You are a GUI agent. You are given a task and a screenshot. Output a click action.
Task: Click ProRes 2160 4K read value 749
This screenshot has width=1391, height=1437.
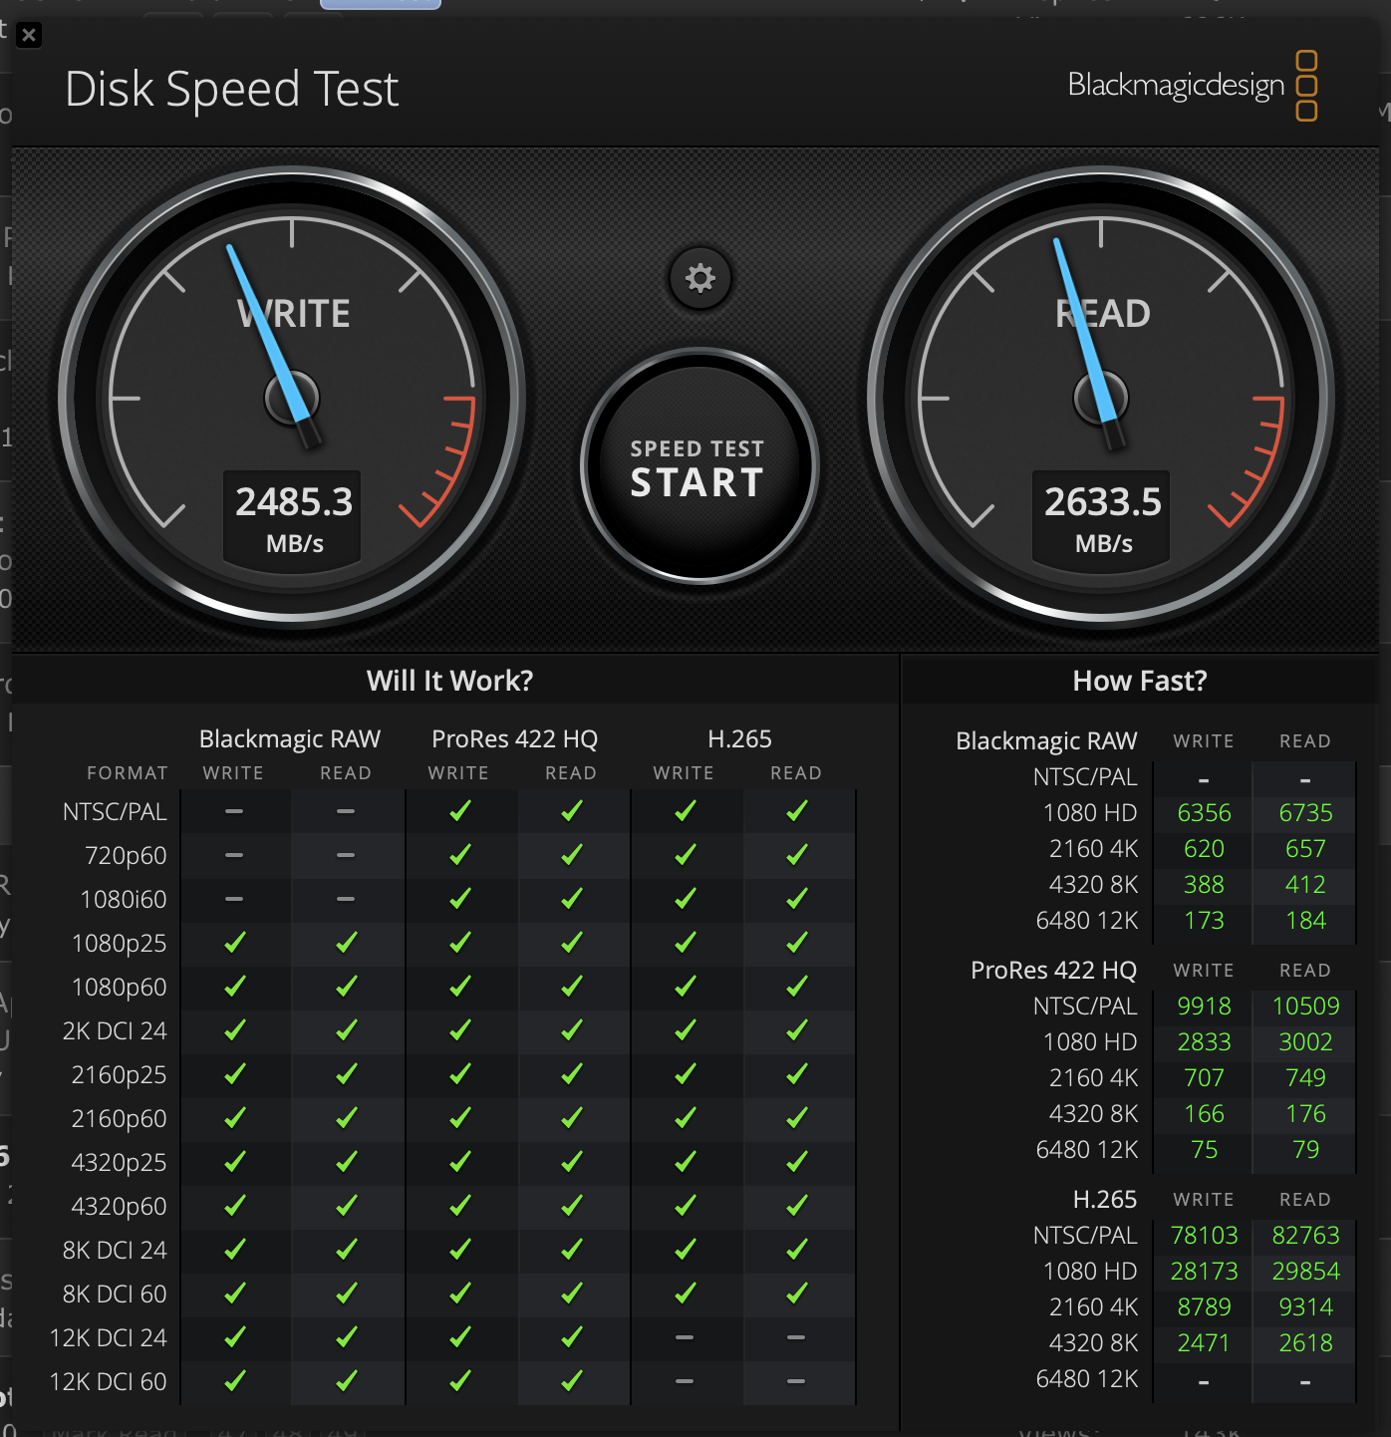tap(1306, 1078)
